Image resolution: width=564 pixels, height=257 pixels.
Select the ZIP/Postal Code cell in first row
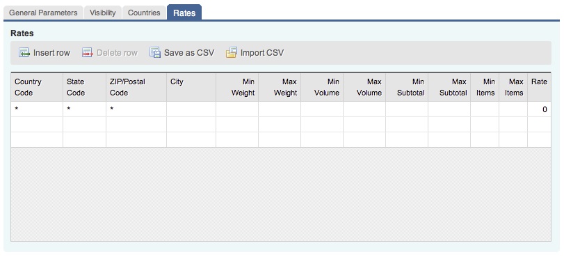[136, 109]
